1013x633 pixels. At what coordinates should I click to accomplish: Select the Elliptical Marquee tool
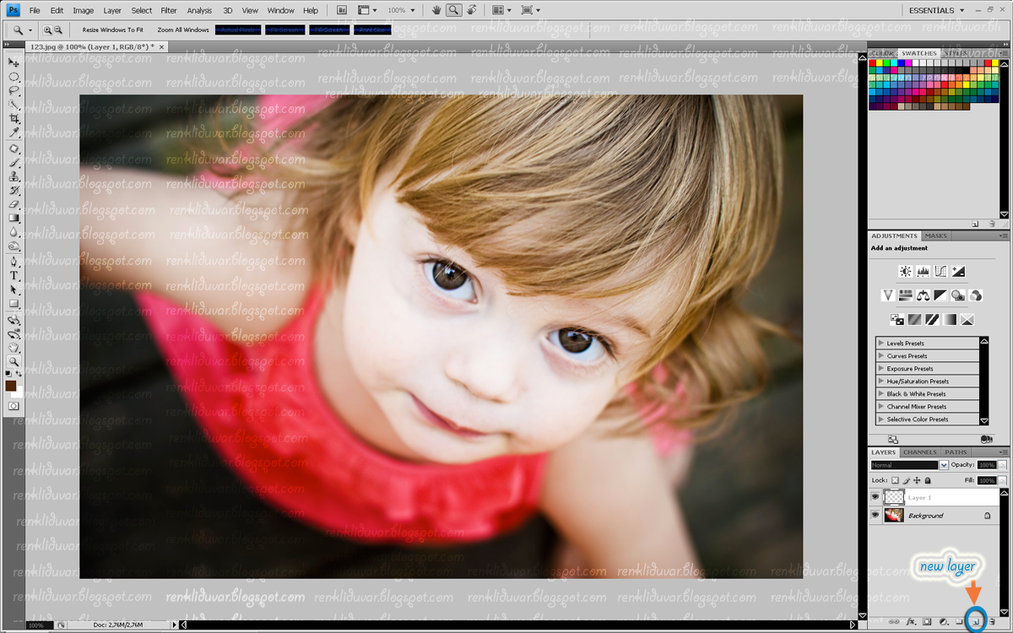[x=14, y=76]
